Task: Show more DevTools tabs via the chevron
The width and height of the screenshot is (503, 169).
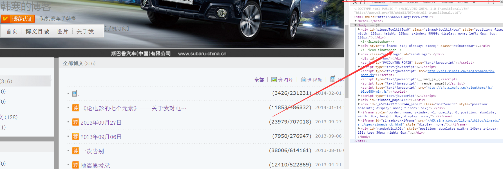Action: [474, 2]
